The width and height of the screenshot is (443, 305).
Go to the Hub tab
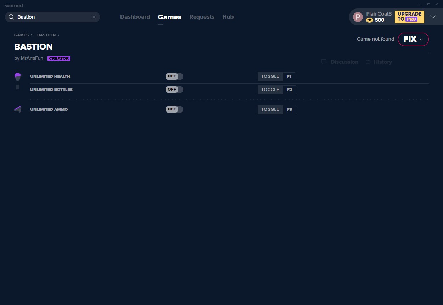click(x=228, y=17)
